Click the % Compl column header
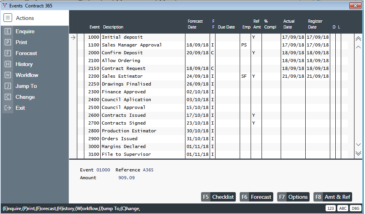The width and height of the screenshot is (365, 214). [x=270, y=24]
